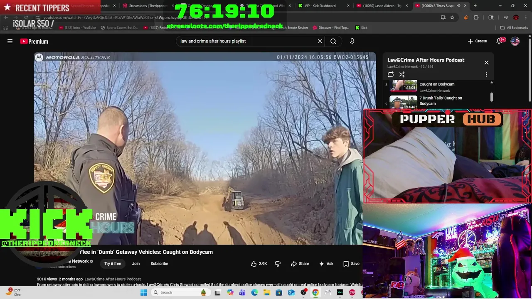This screenshot has height=299, width=532.
Task: Open a new browser tab
Action: click(x=475, y=6)
